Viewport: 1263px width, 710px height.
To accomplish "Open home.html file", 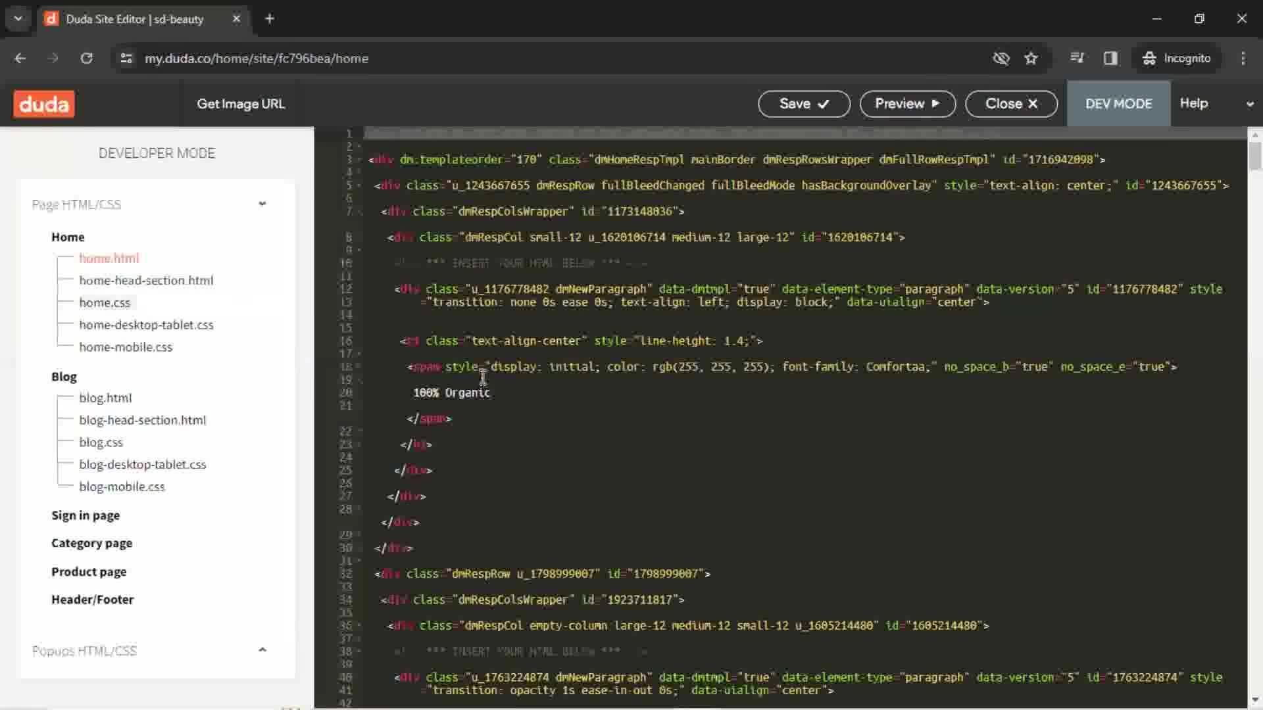I will pyautogui.click(x=109, y=258).
